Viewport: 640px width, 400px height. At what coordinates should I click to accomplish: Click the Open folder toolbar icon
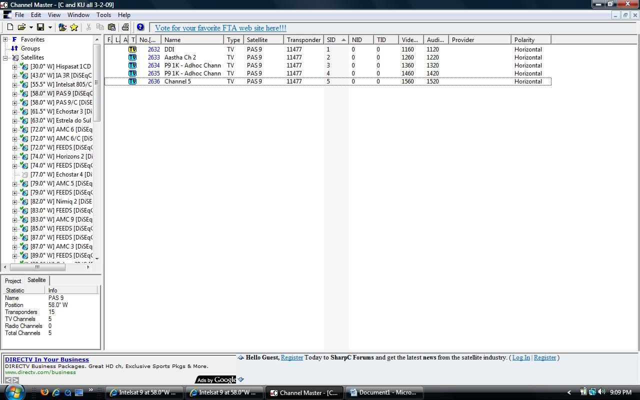point(21,27)
